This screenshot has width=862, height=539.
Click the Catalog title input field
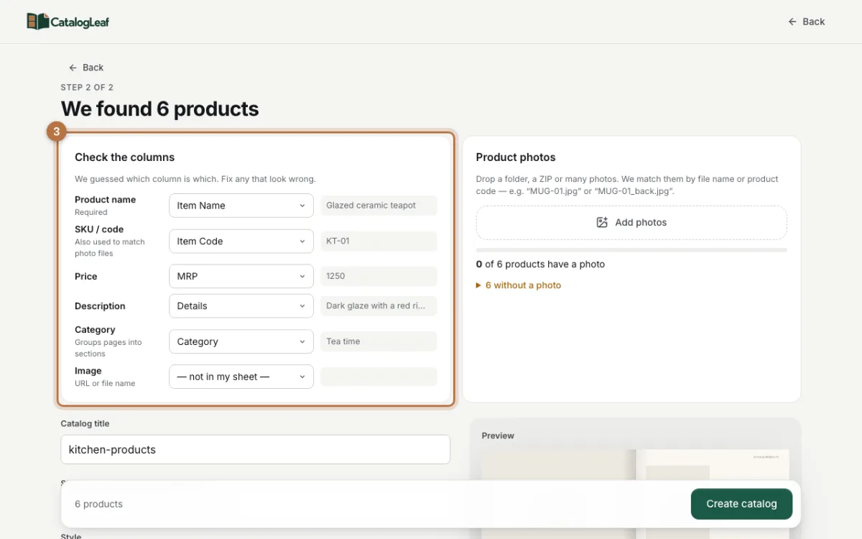pos(255,449)
